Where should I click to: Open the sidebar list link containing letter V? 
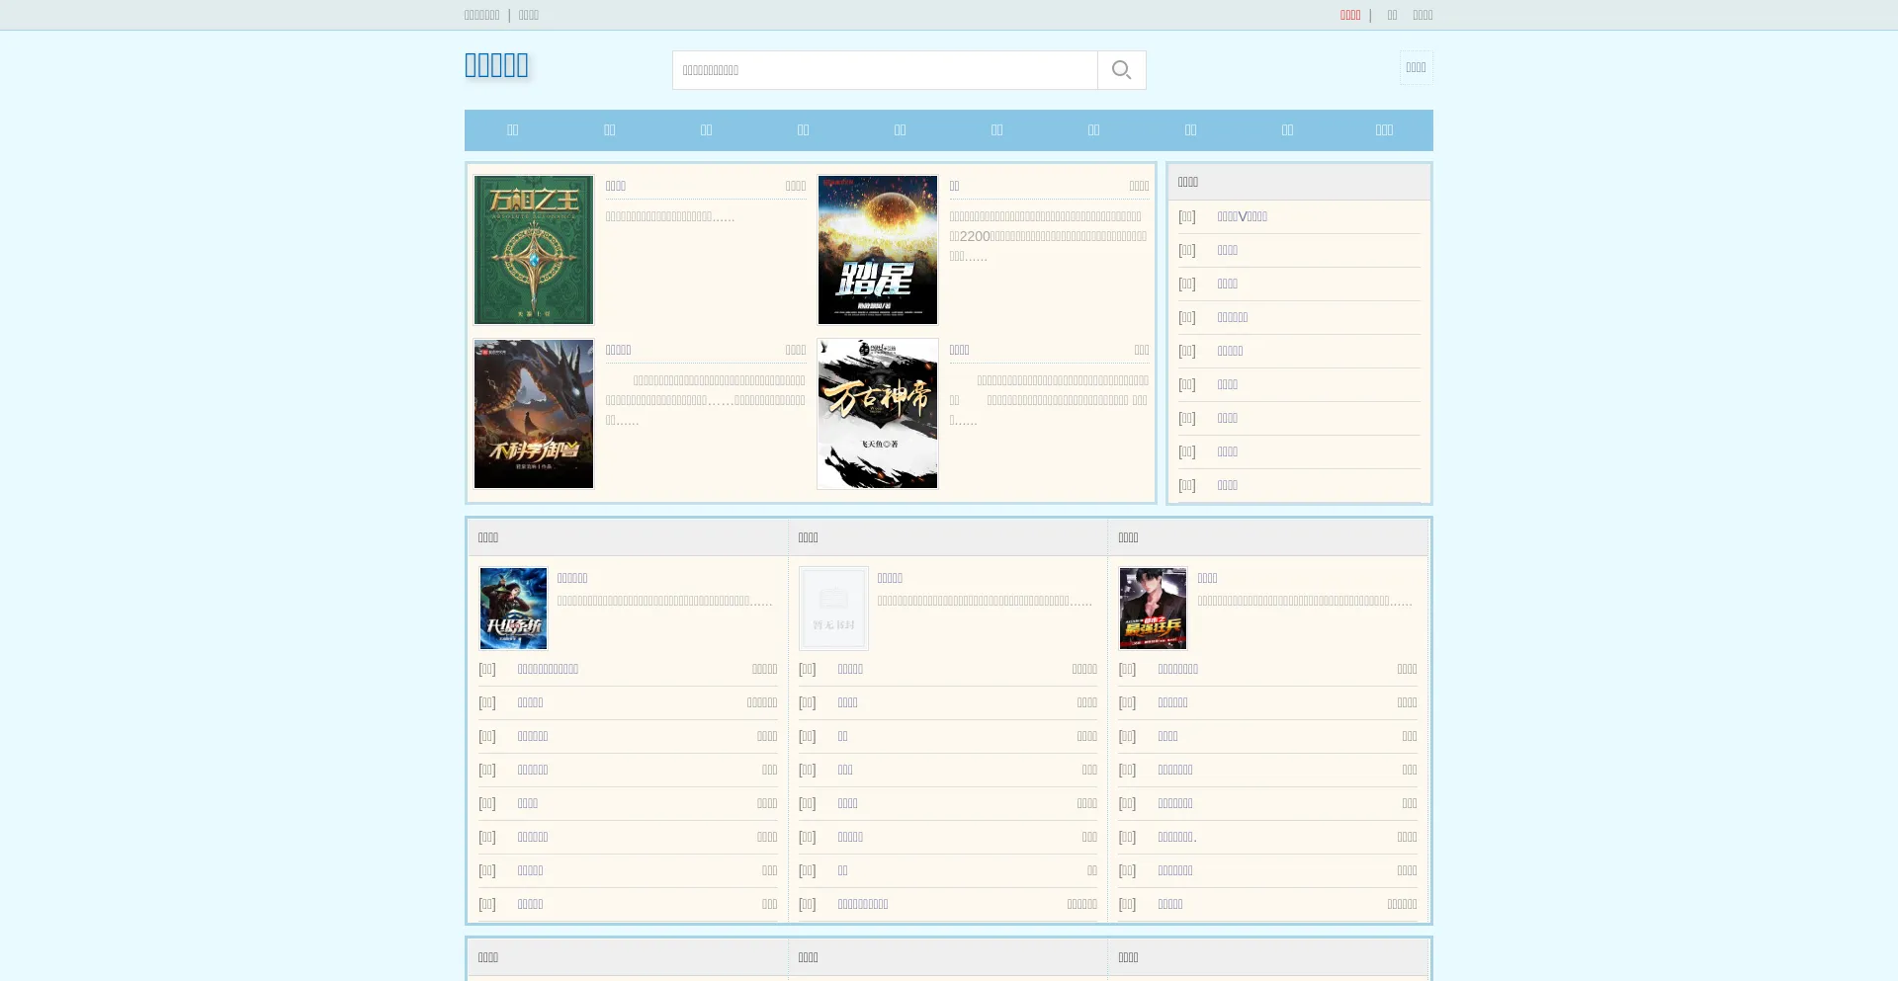tap(1242, 217)
